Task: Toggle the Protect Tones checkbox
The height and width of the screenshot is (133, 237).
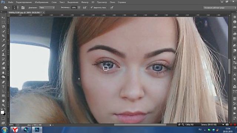Action: 91,7
